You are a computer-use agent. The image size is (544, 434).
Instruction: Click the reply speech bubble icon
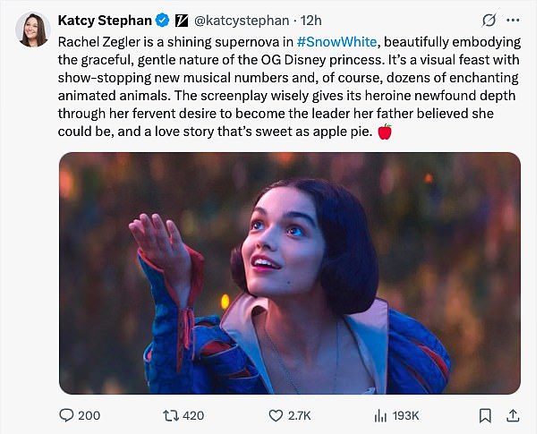click(x=65, y=415)
